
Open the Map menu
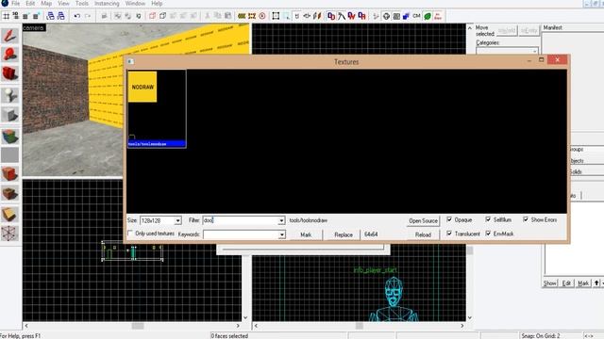tap(46, 4)
